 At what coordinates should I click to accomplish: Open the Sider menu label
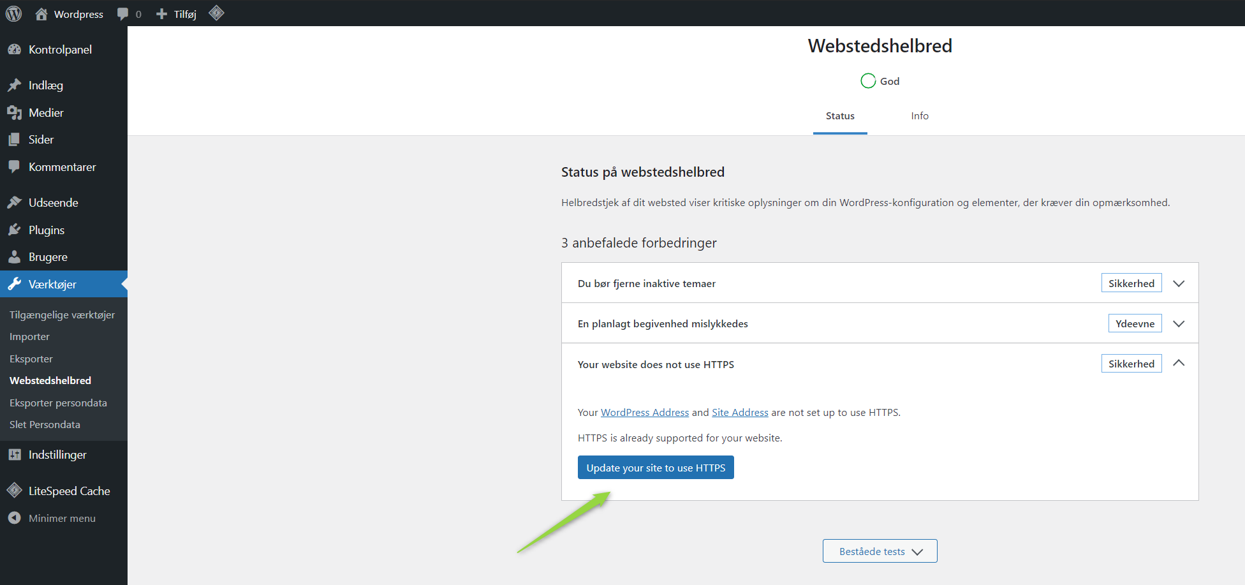coord(41,139)
